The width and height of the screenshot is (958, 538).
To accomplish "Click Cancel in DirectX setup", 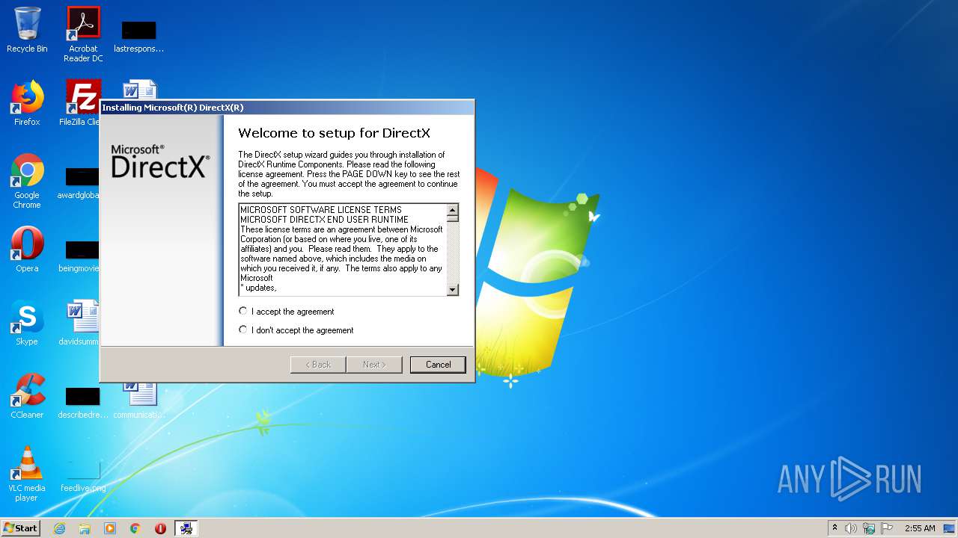I will (438, 365).
